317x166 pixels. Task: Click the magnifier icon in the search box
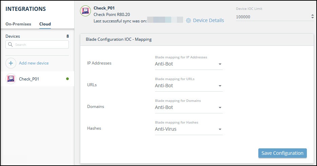[10, 44]
